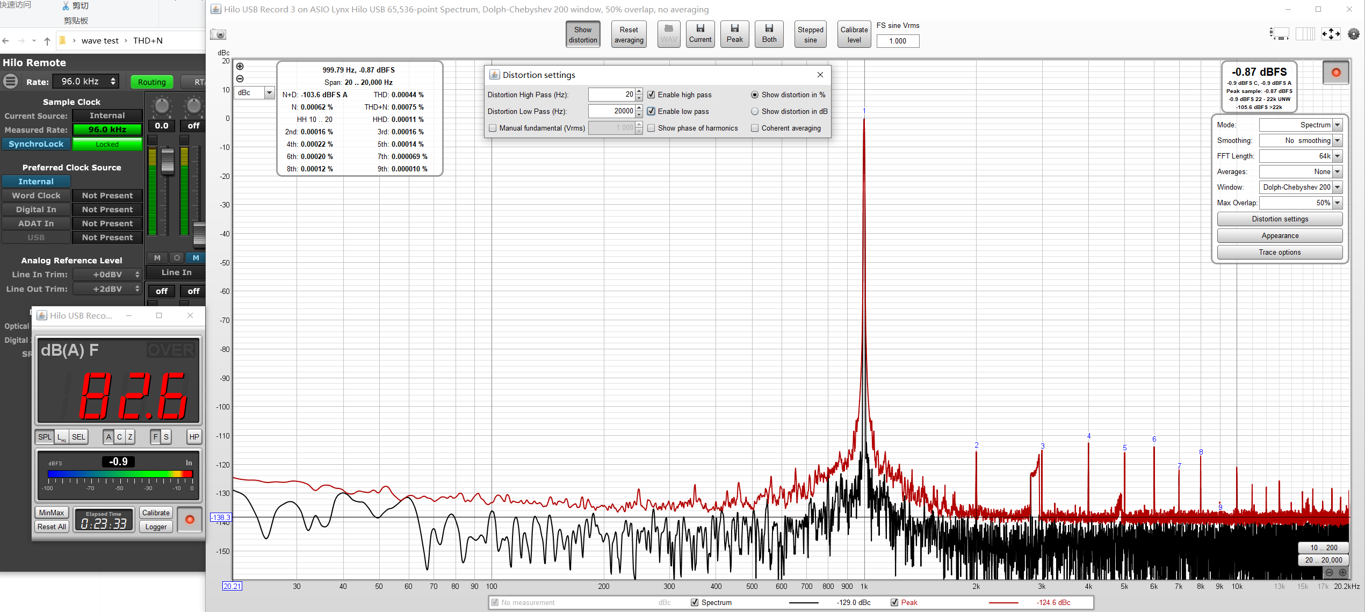Select Leq mode on the meter
This screenshot has height=612, width=1365.
click(61, 437)
